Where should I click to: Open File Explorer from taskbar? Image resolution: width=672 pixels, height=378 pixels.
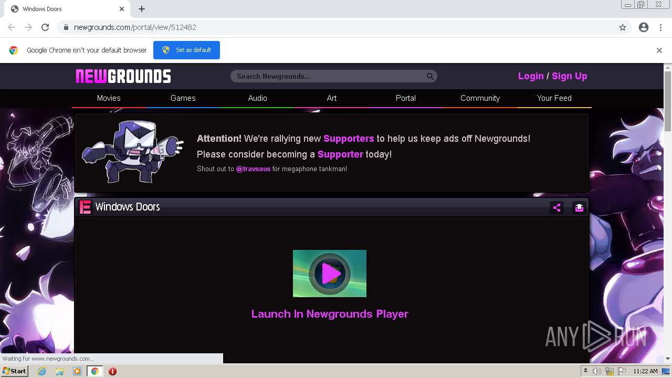click(x=59, y=371)
